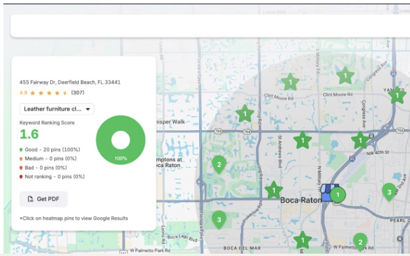Click the heatmap pins Google Results note
The width and height of the screenshot is (410, 256).
[x=74, y=218]
